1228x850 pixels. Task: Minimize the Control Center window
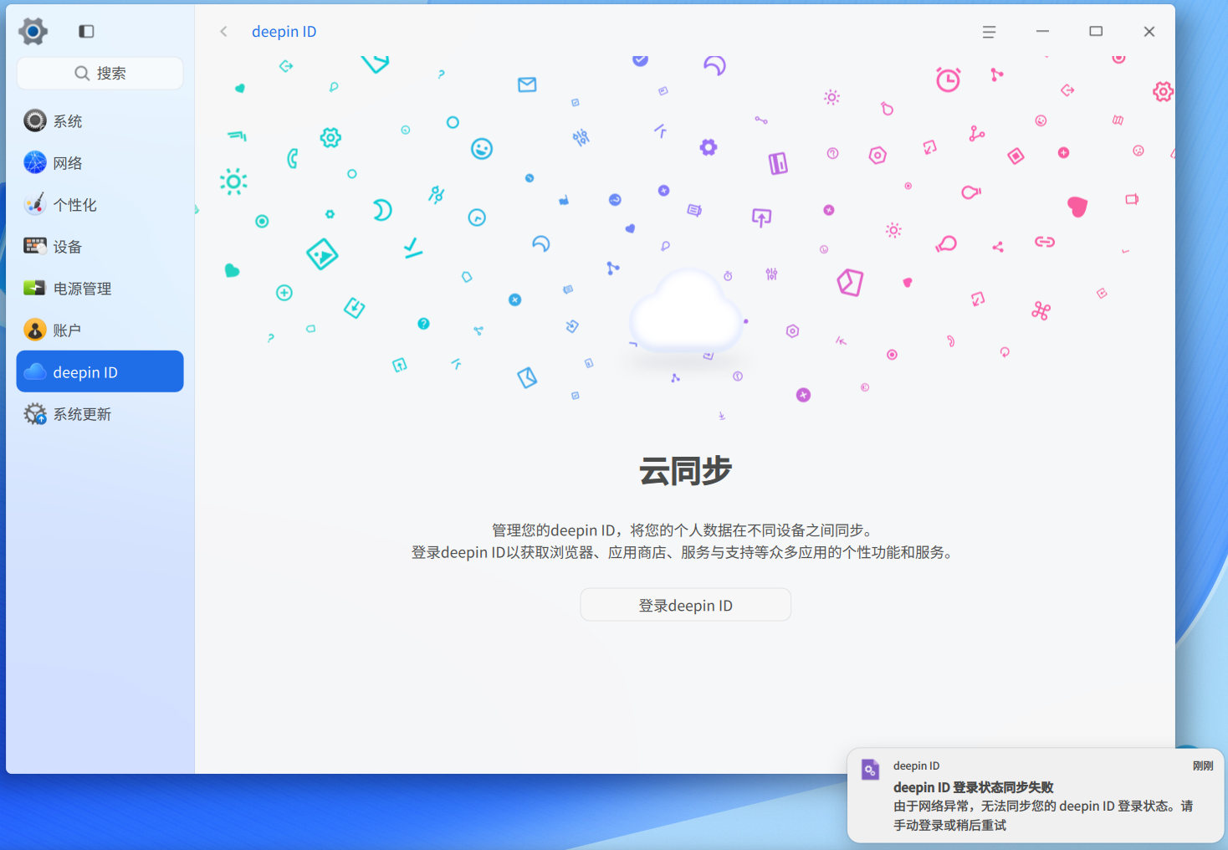pos(1042,32)
